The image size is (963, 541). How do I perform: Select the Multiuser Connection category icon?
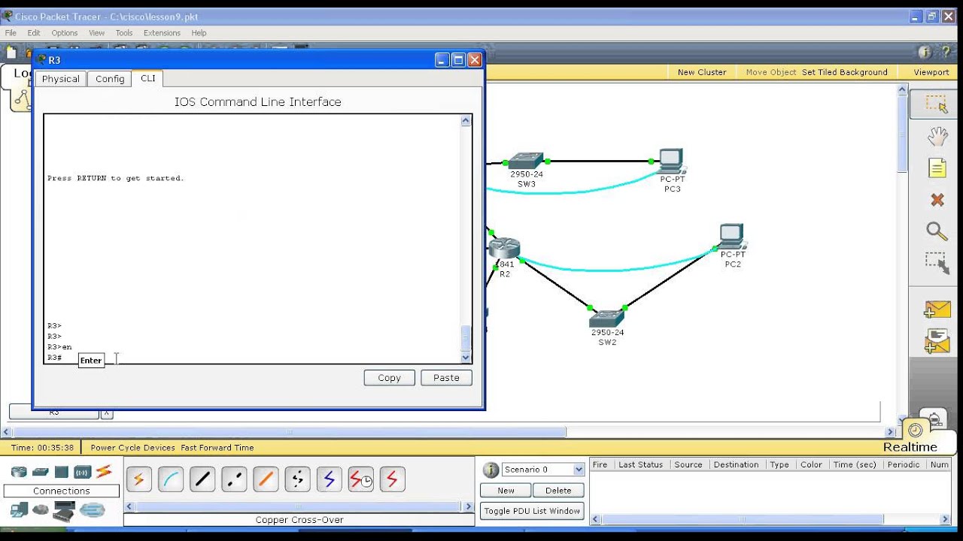pyautogui.click(x=92, y=510)
